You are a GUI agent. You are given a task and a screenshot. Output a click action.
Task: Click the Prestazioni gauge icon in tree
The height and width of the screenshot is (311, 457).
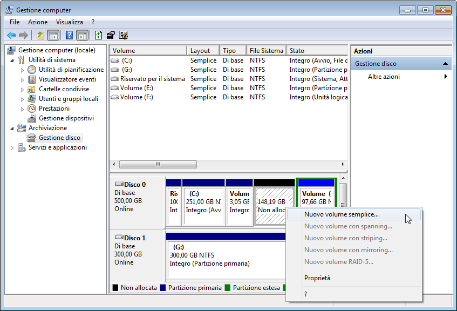pos(32,109)
